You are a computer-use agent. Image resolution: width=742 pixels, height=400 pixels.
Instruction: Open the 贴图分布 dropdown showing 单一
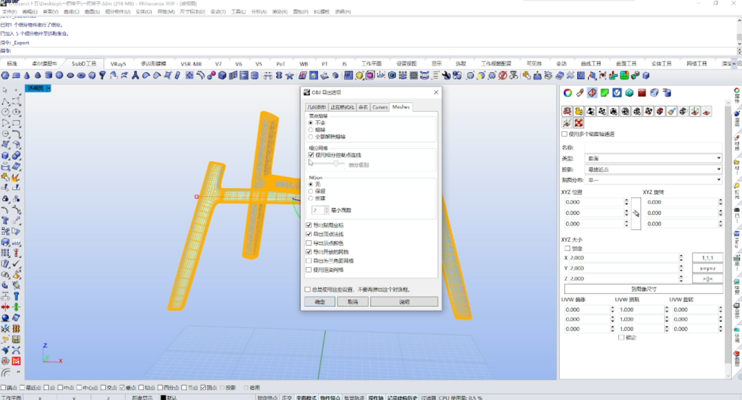[x=653, y=180]
